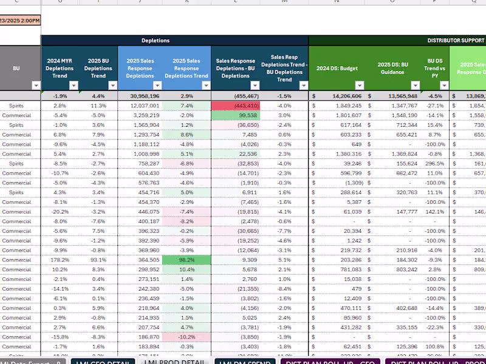Open filter for 2025 BU Depletions Trend

coord(112,86)
